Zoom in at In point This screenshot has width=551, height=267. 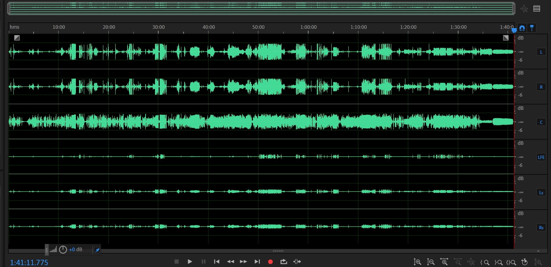[485, 262]
